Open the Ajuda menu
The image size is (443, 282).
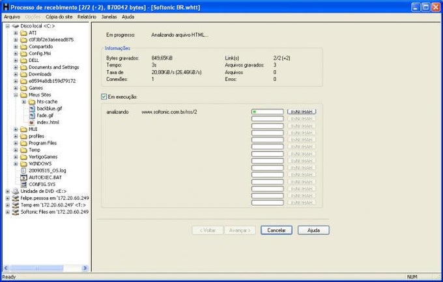pyautogui.click(x=128, y=17)
